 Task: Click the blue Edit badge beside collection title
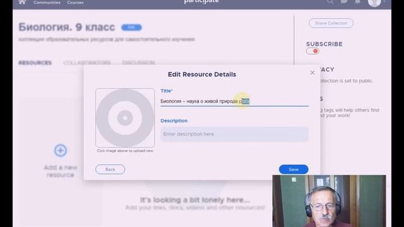[131, 27]
